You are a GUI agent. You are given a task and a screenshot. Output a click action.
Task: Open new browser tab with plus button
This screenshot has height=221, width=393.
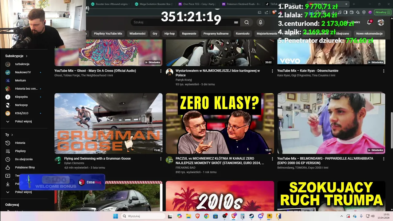pos(354,4)
